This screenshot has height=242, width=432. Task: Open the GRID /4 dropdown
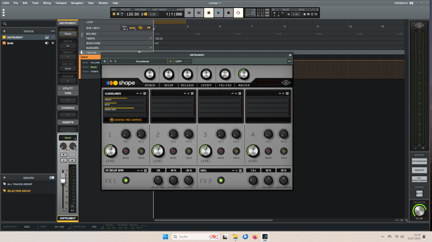(x=125, y=27)
